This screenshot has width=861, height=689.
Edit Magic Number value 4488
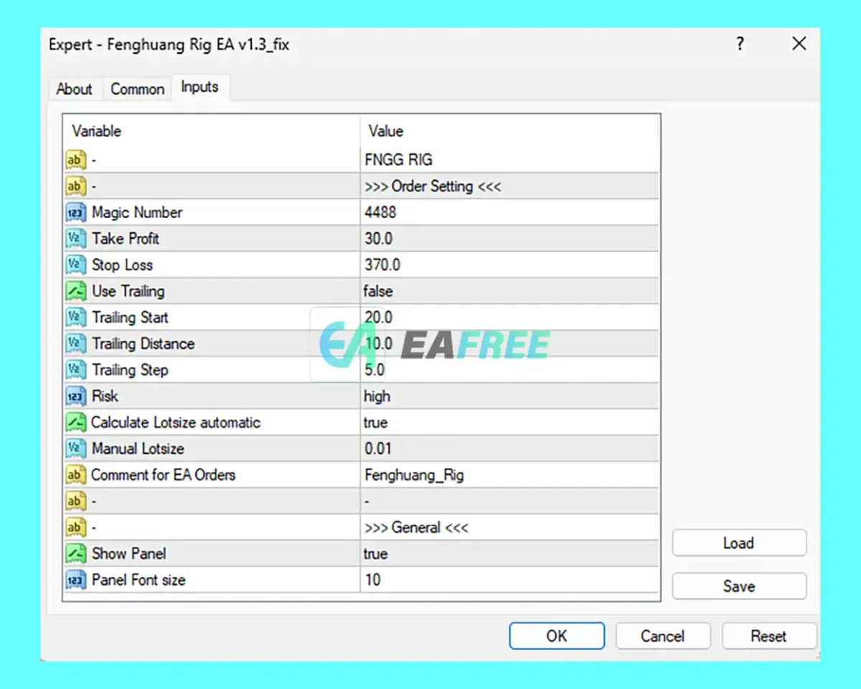(x=509, y=212)
